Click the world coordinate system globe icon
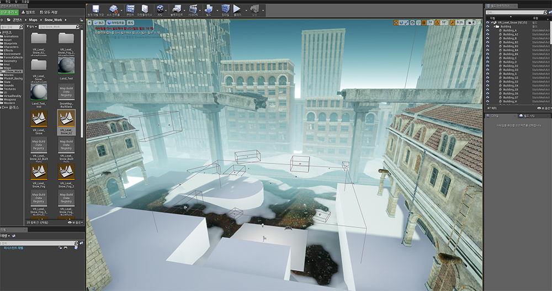The width and height of the screenshot is (552, 291). (x=412, y=23)
